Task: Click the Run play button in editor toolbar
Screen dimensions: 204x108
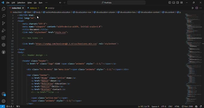Action: click(x=193, y=8)
